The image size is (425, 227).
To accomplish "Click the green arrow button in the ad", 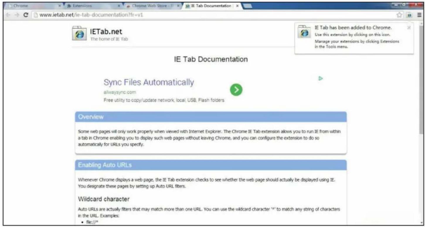I will click(237, 90).
